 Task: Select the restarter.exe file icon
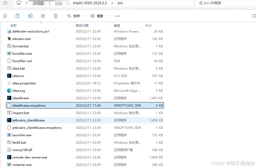point(9,165)
